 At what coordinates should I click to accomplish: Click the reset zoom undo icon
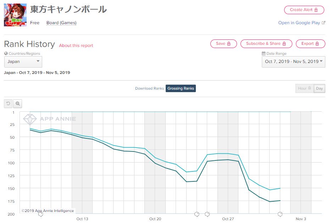(x=8, y=104)
